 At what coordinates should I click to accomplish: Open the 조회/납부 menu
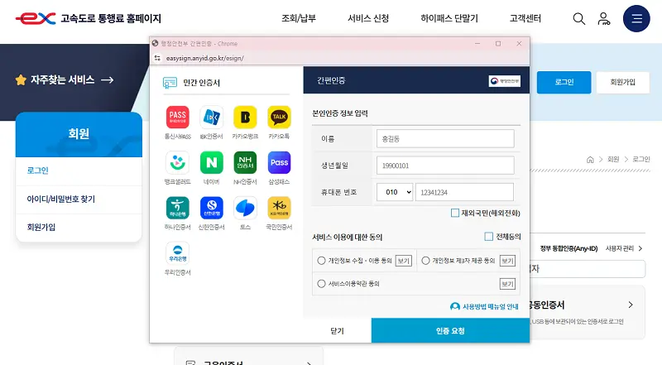pos(299,18)
